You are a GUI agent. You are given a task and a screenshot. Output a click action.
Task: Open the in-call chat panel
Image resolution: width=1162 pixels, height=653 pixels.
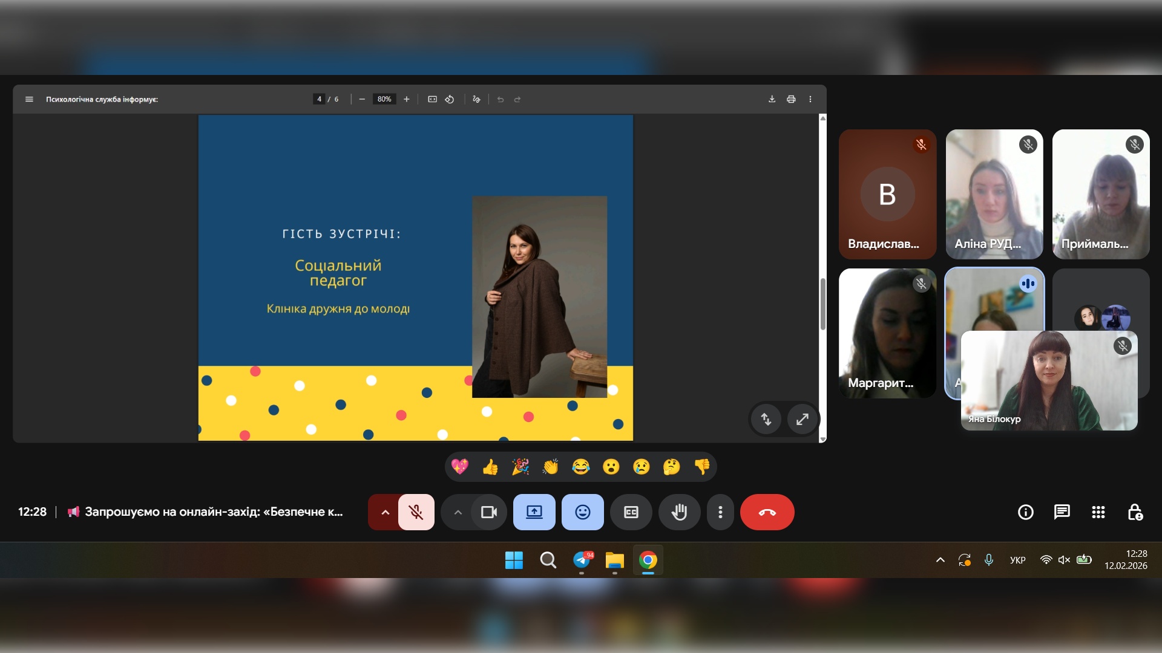click(1062, 512)
